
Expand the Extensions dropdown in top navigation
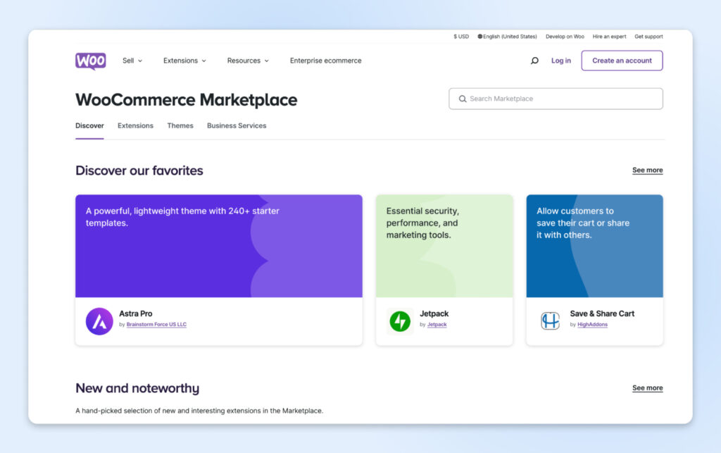[184, 61]
